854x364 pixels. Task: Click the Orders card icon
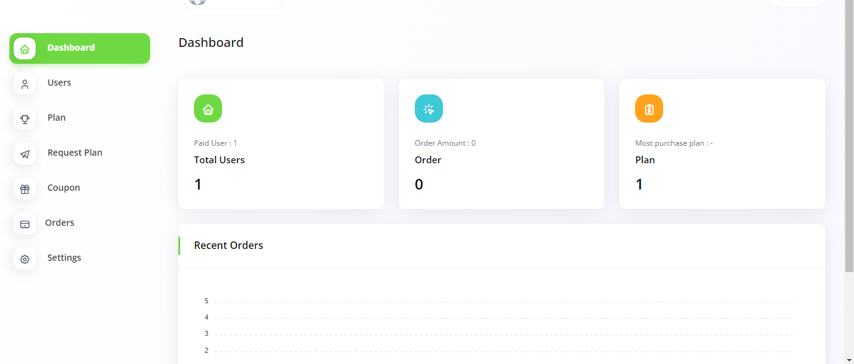(x=24, y=223)
